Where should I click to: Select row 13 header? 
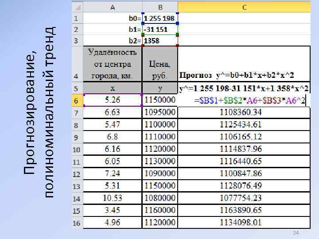[77, 186]
